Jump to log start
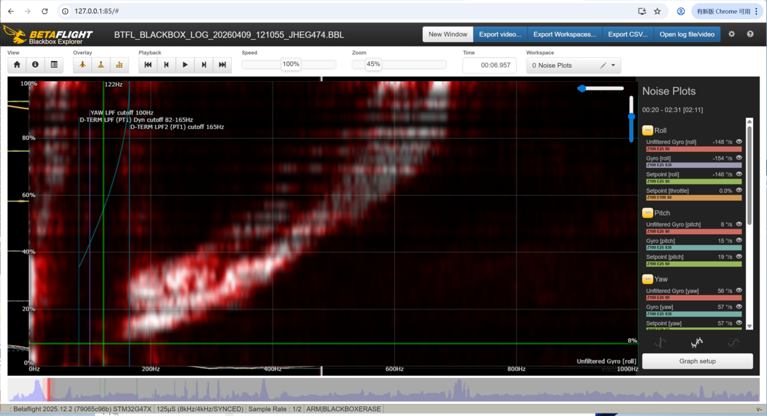 pos(148,65)
